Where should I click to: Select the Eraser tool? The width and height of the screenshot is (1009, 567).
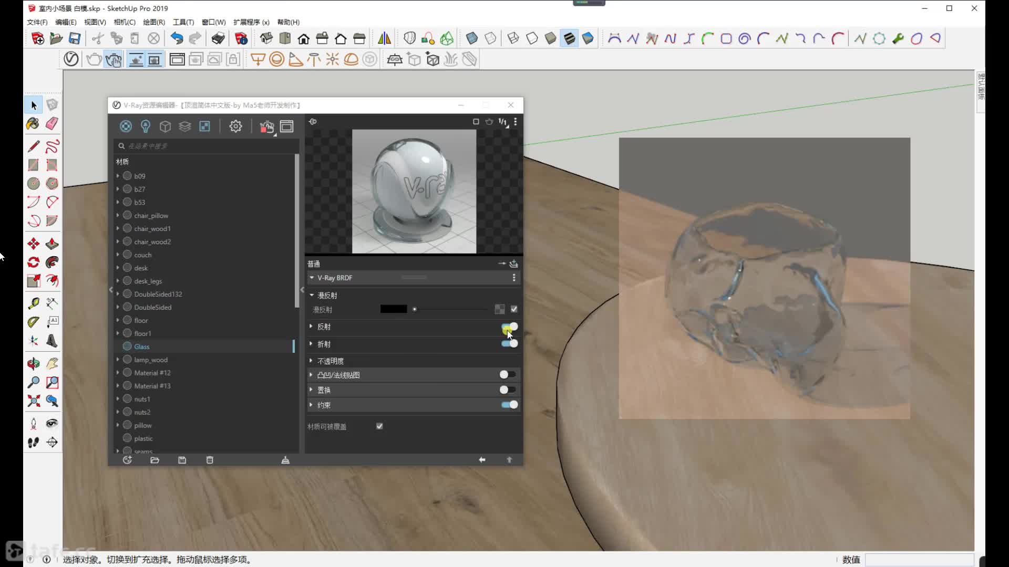click(52, 124)
